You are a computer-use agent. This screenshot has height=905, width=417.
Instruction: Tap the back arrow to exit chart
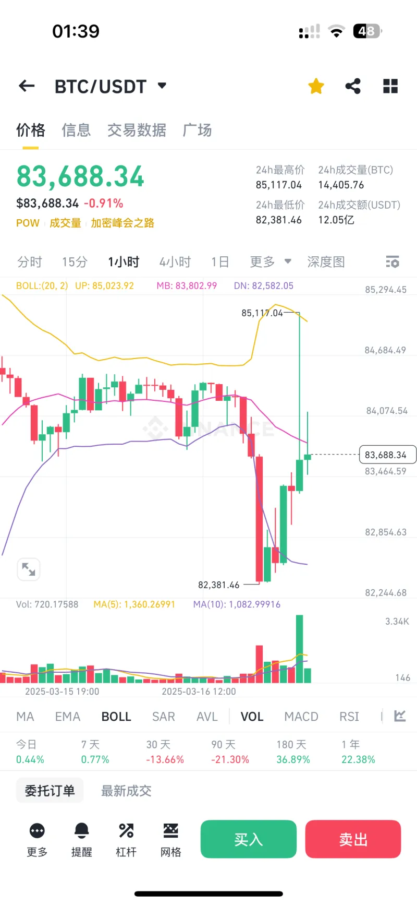26,86
